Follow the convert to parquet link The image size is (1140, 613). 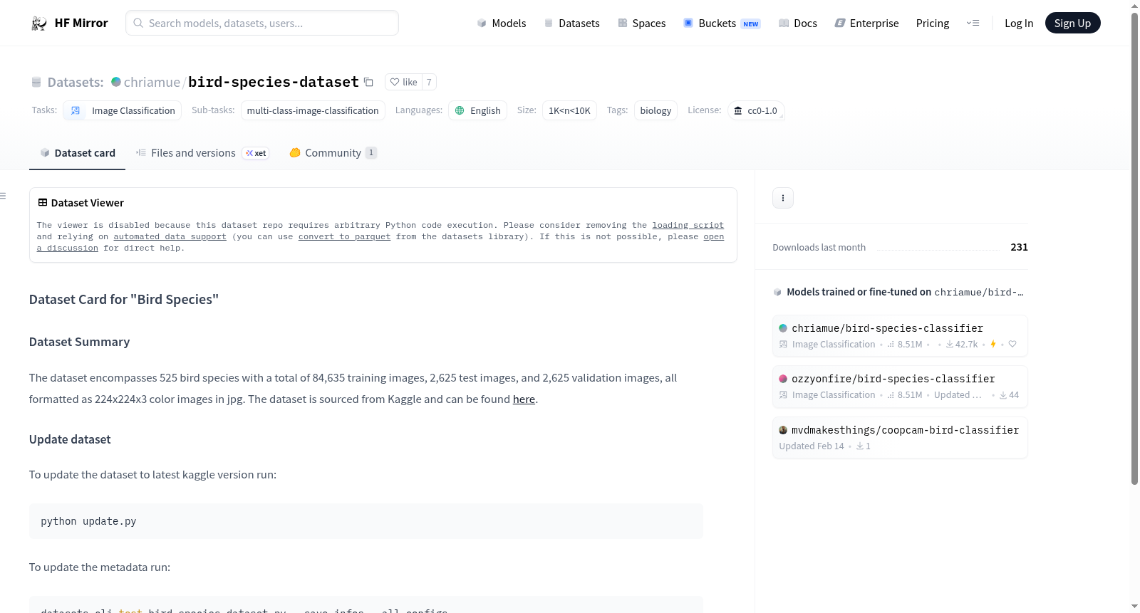coord(345,236)
